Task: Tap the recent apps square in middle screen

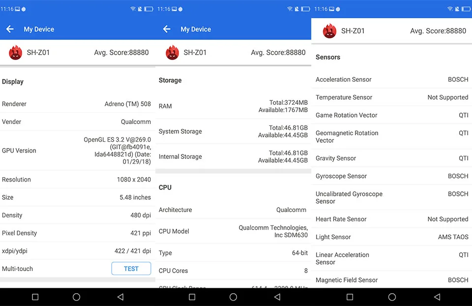Action: click(x=192, y=297)
